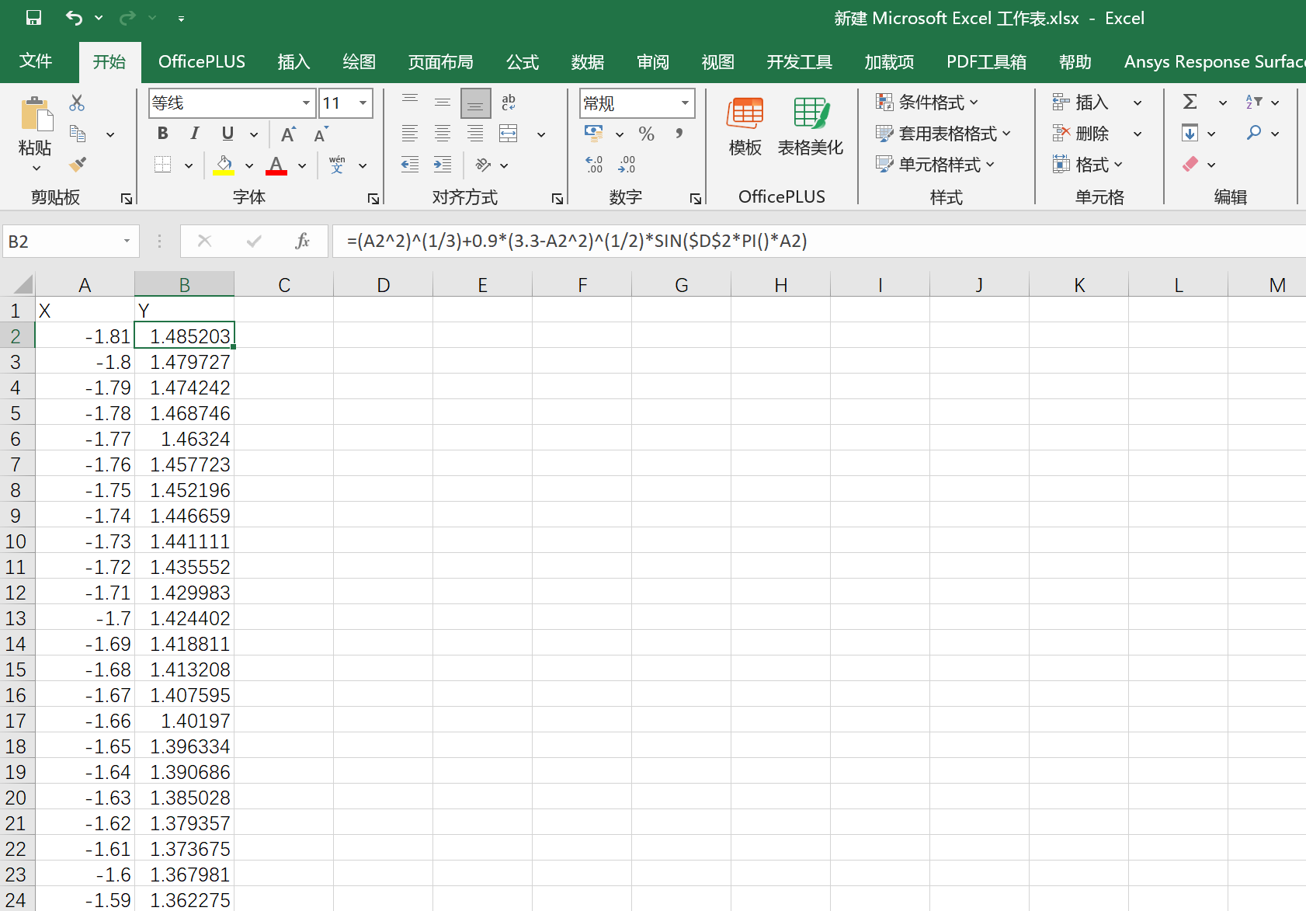Switch to the 插入 ribbon tab
Image resolution: width=1306 pixels, height=911 pixels.
coord(294,62)
